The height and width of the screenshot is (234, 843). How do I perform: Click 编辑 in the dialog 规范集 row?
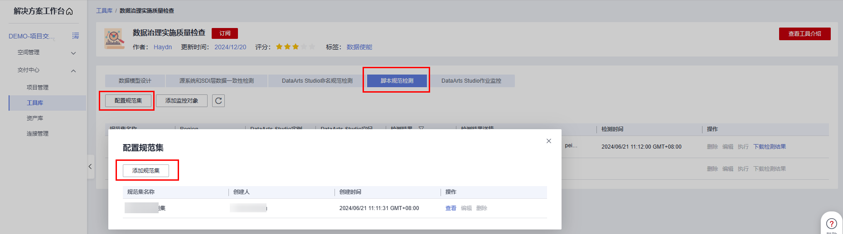pyautogui.click(x=466, y=208)
